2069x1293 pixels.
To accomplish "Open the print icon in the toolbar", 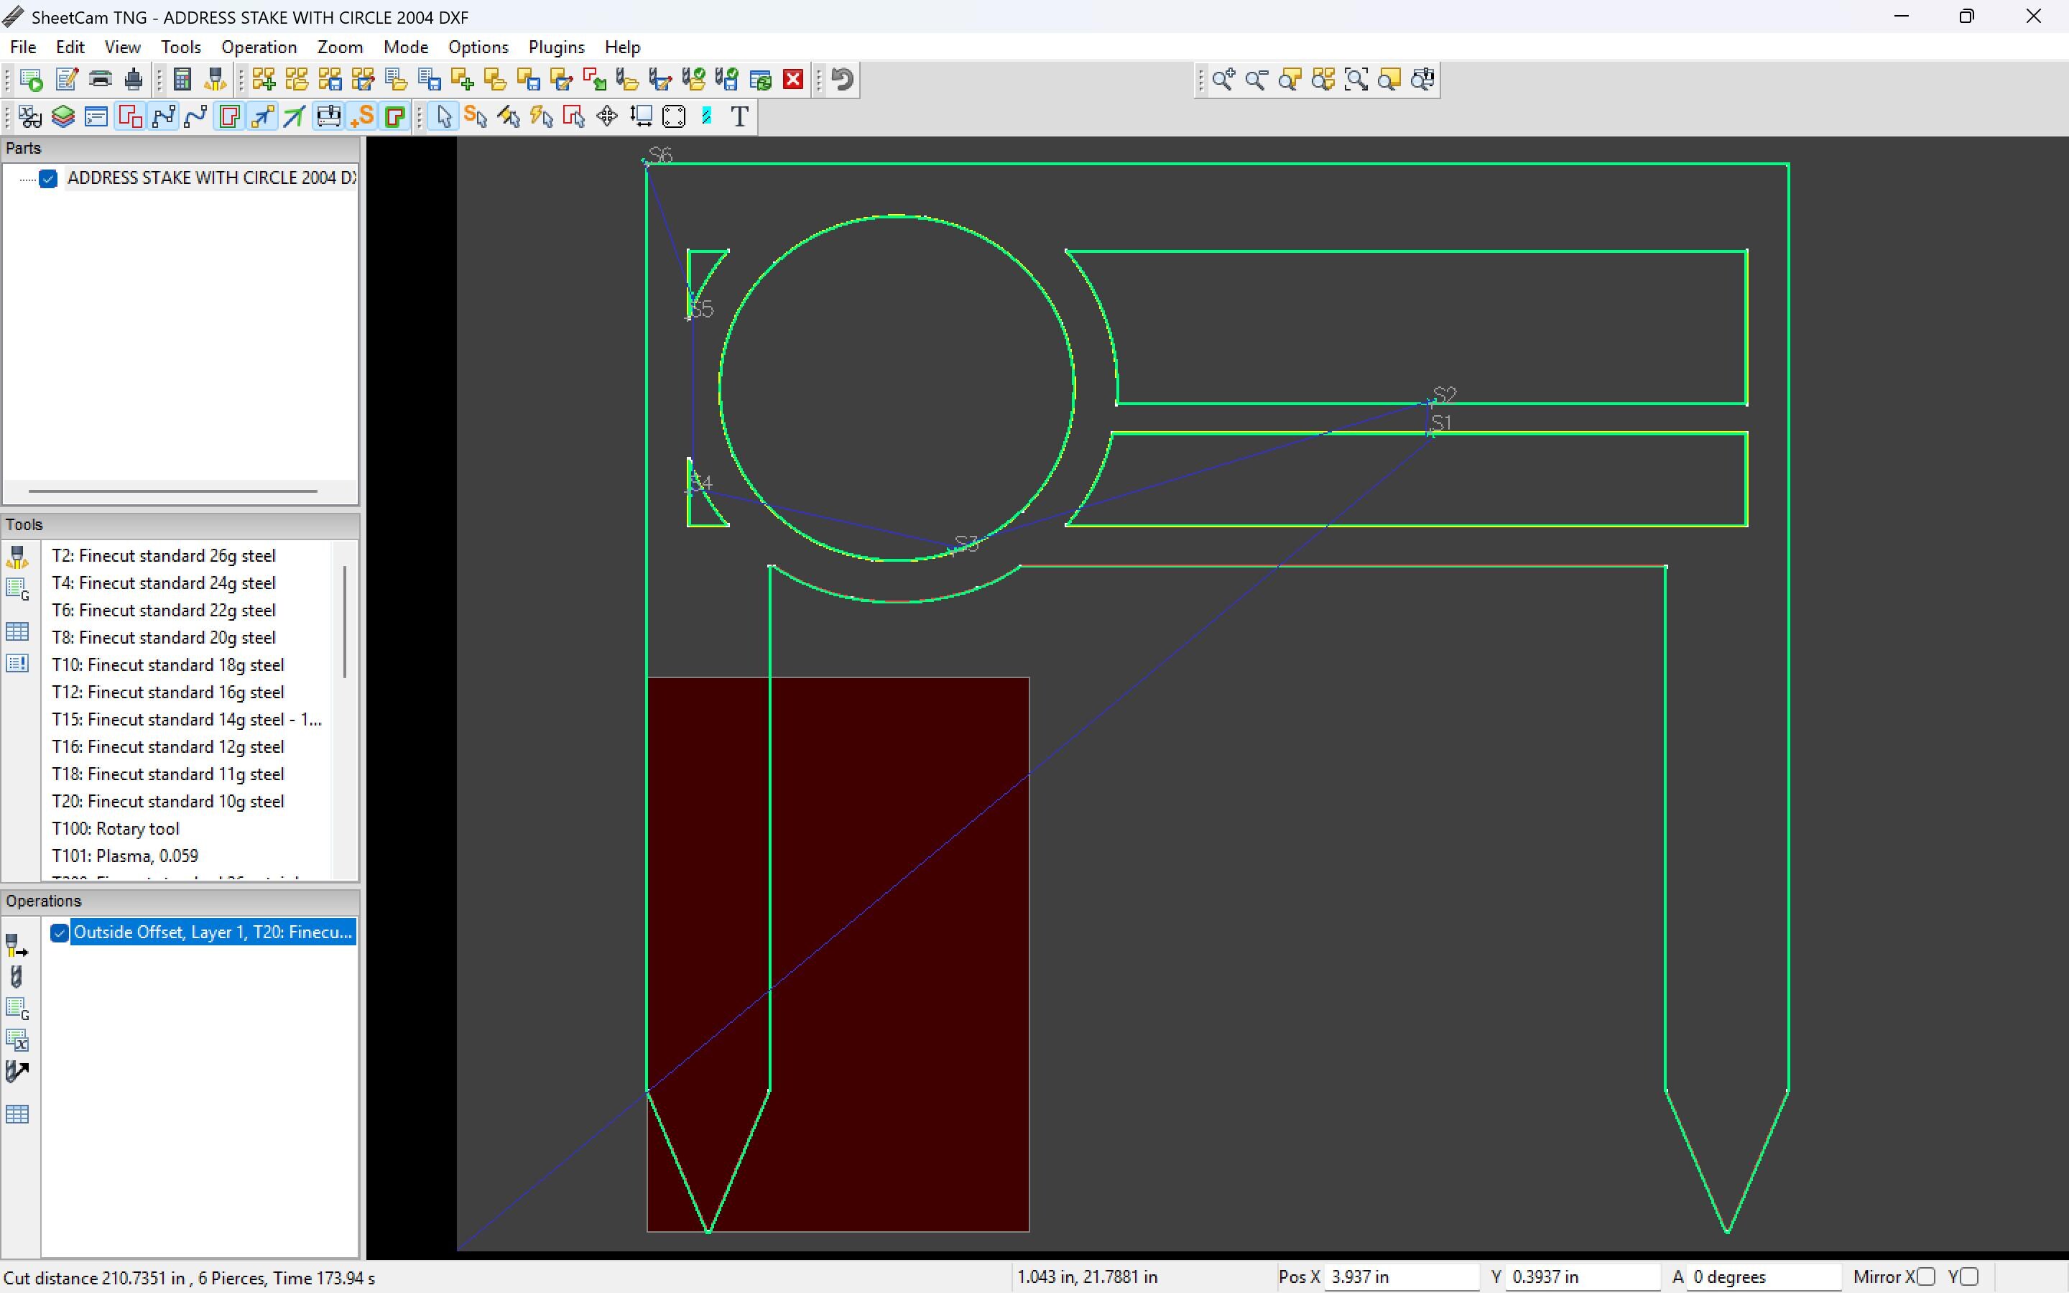I will pos(100,80).
